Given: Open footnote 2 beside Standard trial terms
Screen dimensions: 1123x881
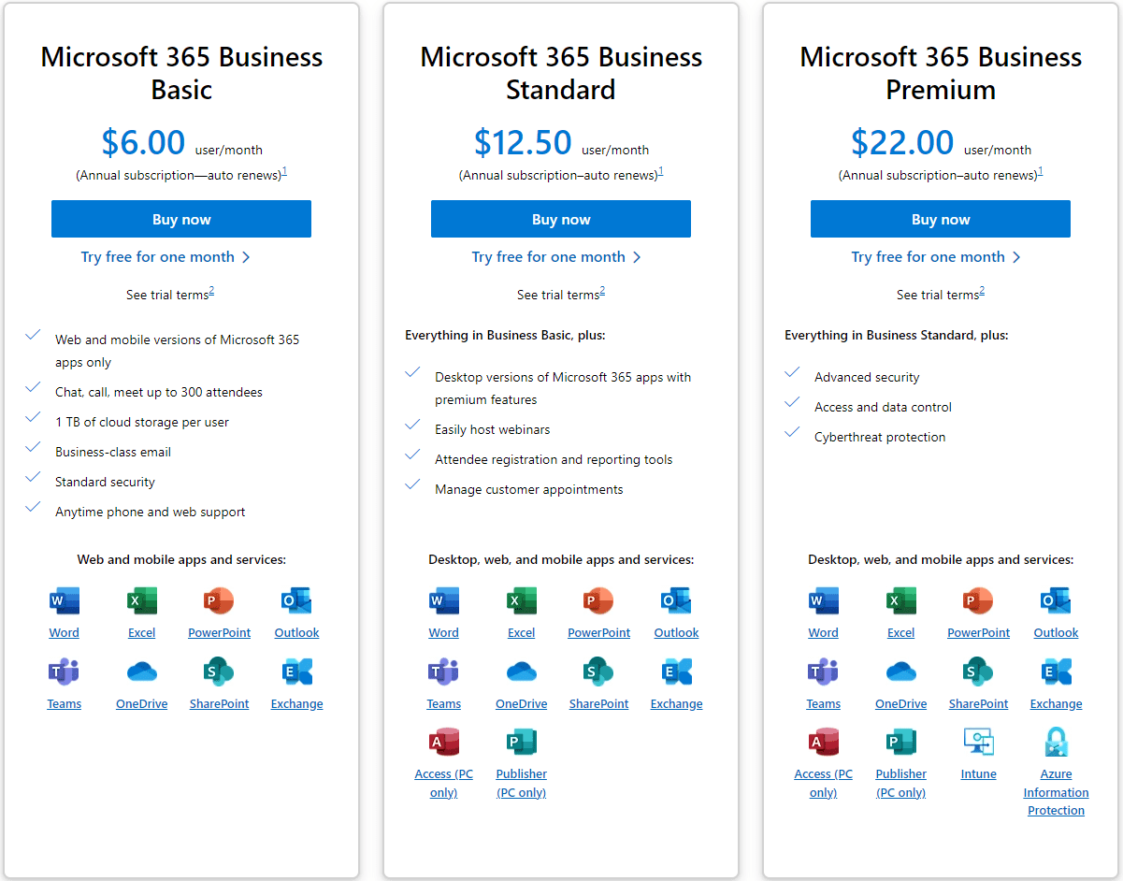Looking at the screenshot, I should tap(602, 291).
